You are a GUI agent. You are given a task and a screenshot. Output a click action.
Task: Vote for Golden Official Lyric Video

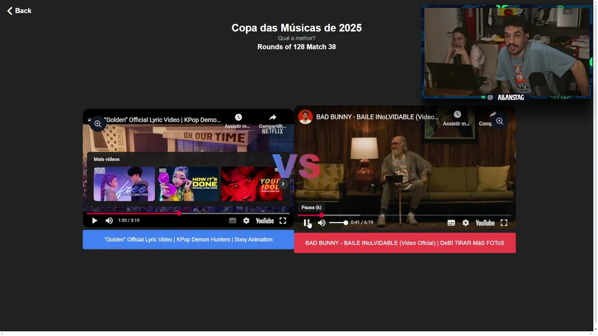click(188, 239)
